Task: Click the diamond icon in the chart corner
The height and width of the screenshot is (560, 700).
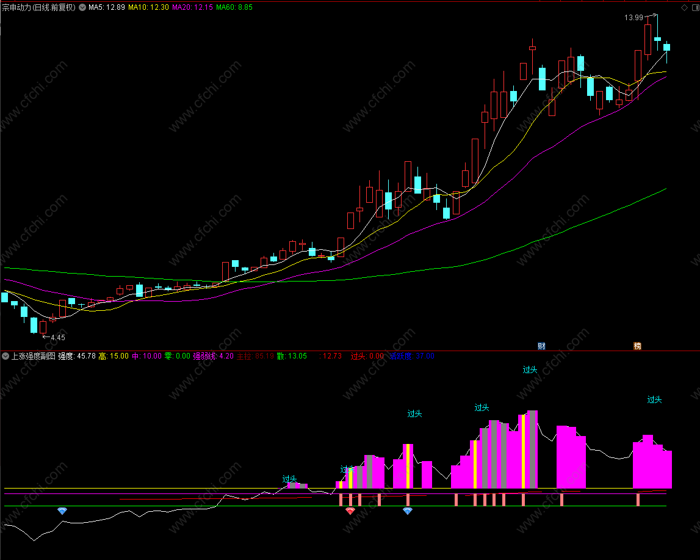Action: pyautogui.click(x=684, y=7)
